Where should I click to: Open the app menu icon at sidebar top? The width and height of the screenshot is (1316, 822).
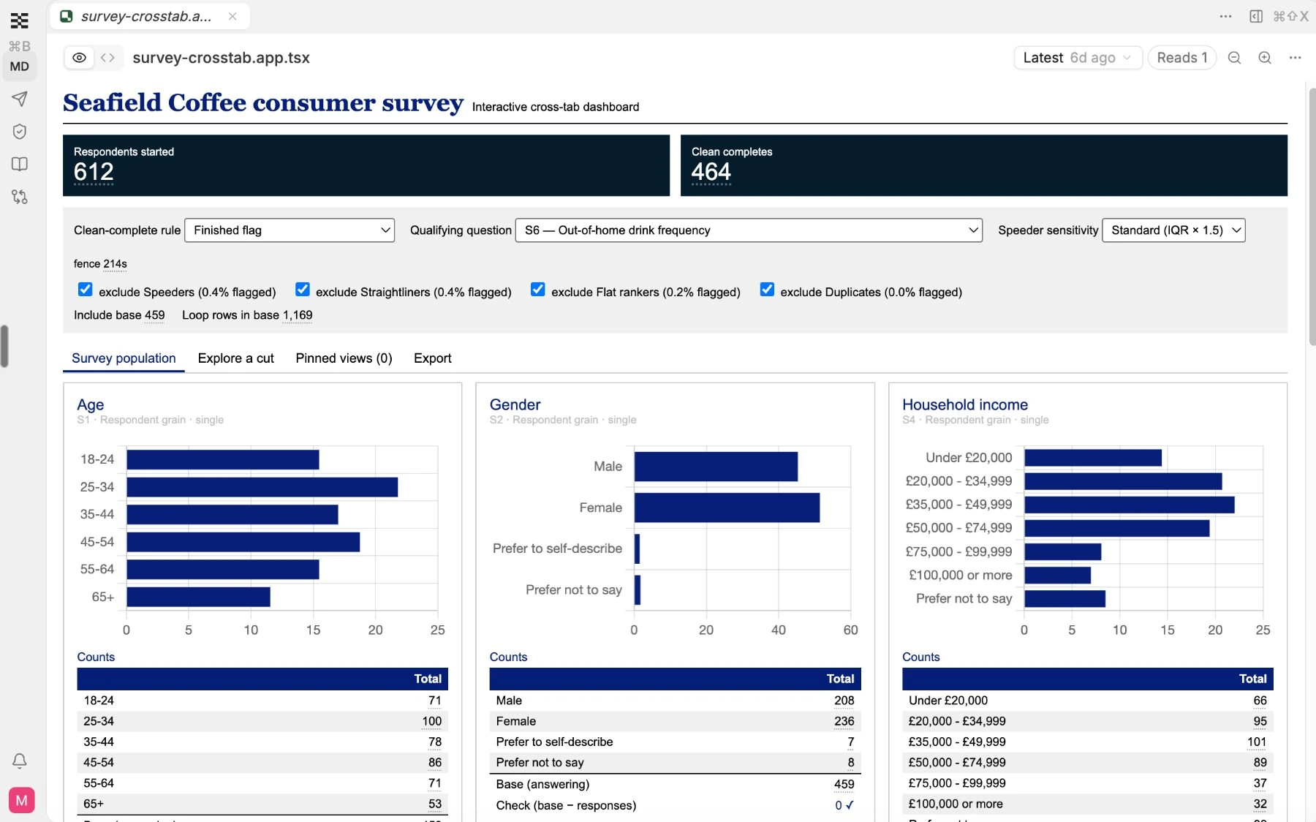20,20
